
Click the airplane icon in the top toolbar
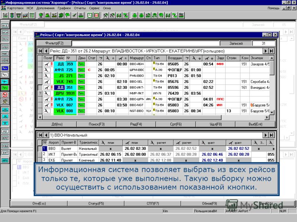coord(75,15)
